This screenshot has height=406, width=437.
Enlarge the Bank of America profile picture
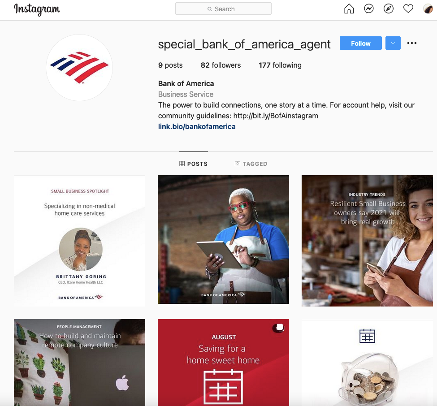79,68
